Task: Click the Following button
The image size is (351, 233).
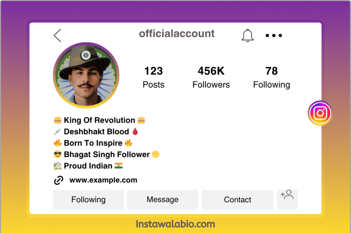Action: pyautogui.click(x=88, y=200)
